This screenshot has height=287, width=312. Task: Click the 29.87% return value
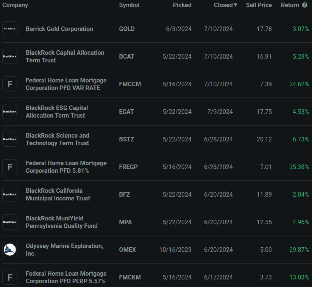click(299, 250)
